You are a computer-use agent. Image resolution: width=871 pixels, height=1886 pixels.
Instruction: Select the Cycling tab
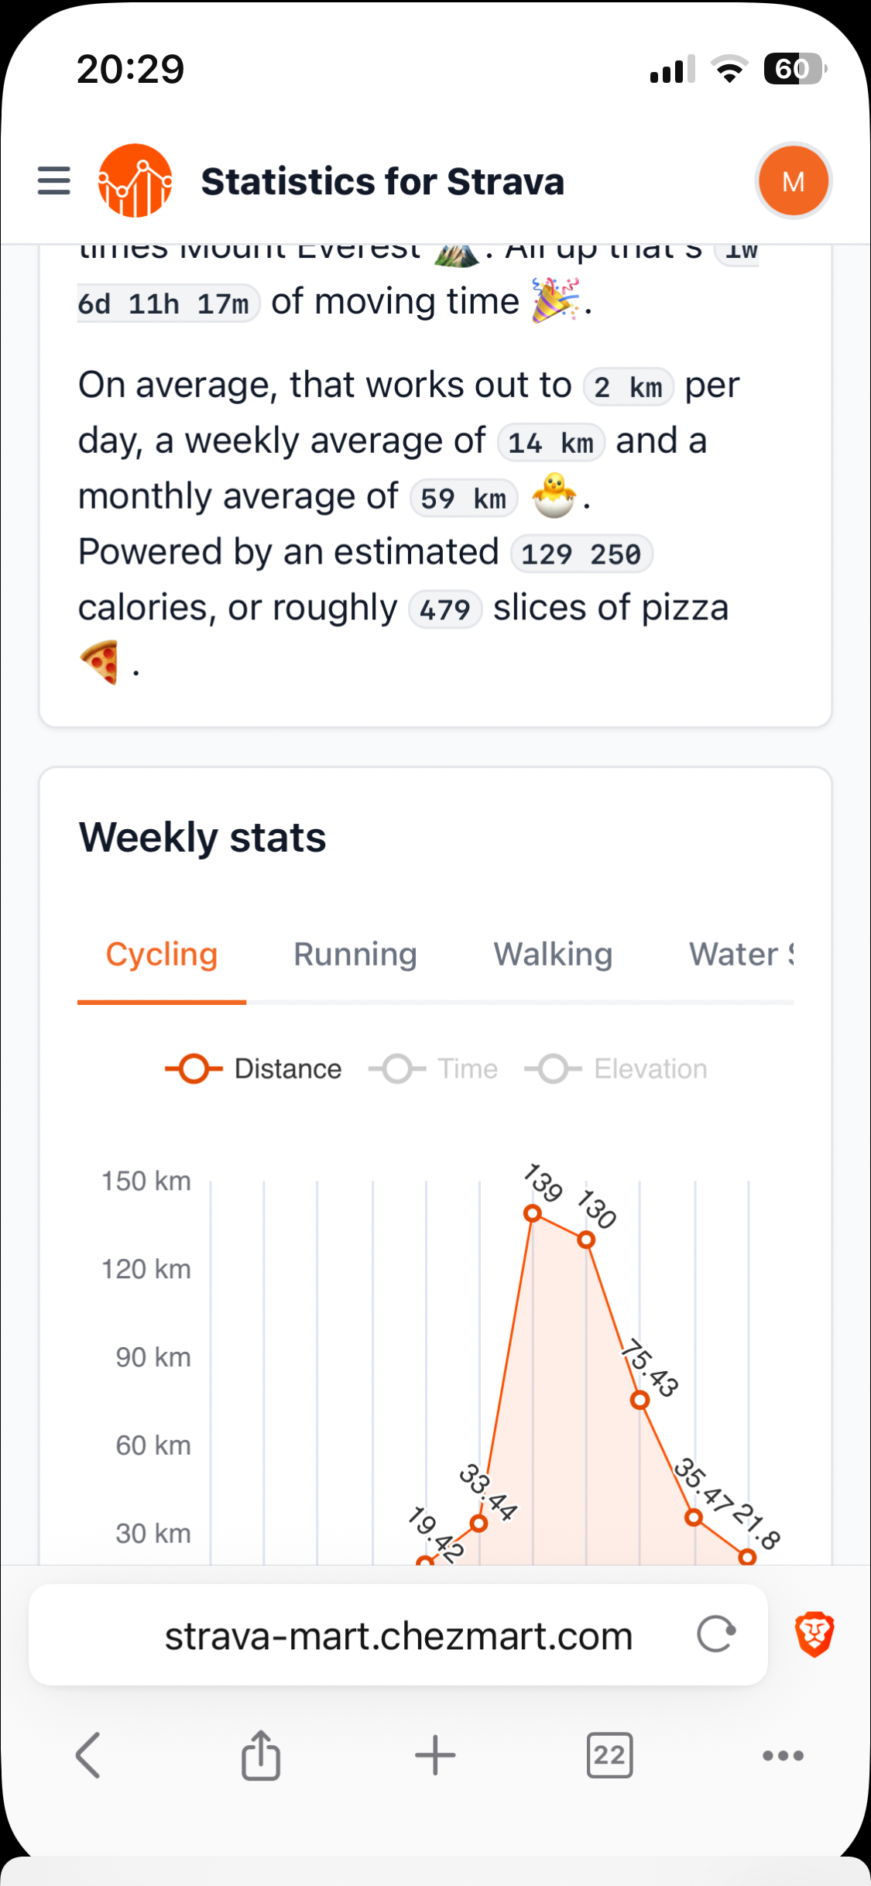162,955
